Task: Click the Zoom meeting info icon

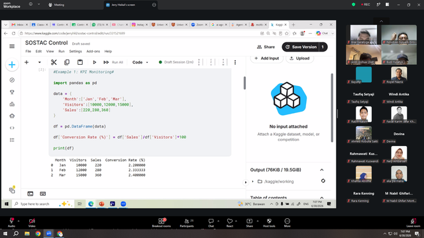Action: point(30,5)
